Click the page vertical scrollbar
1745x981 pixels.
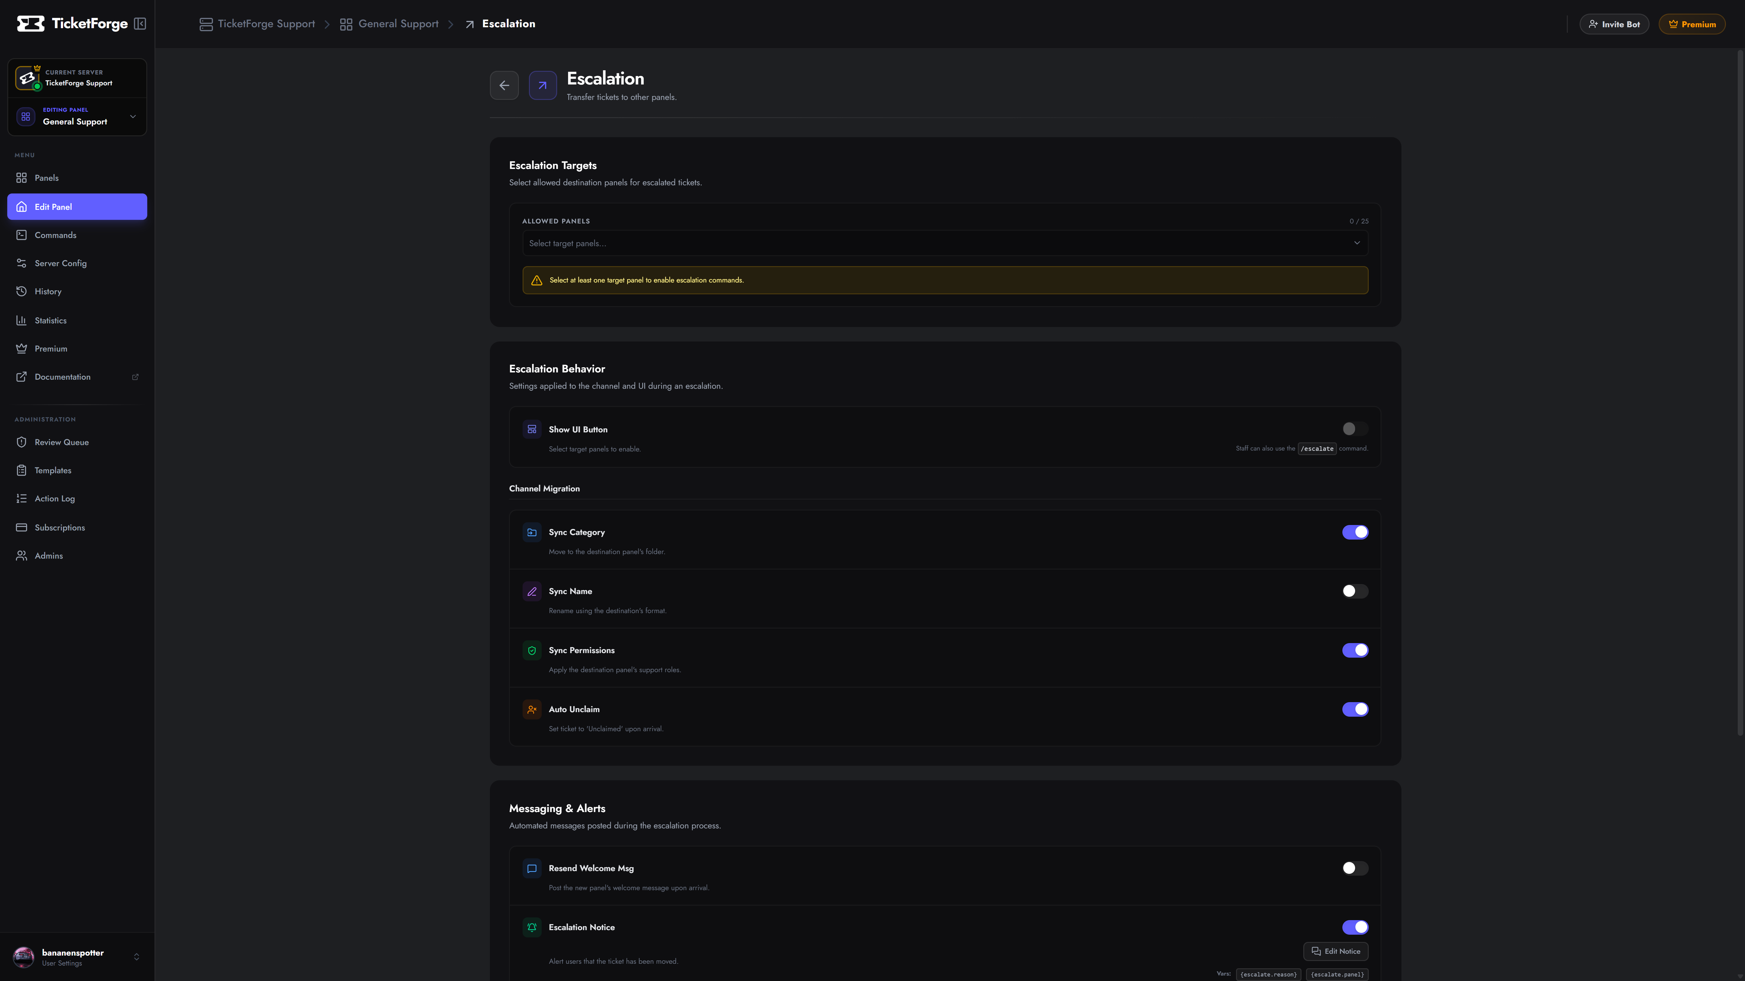point(1740,393)
